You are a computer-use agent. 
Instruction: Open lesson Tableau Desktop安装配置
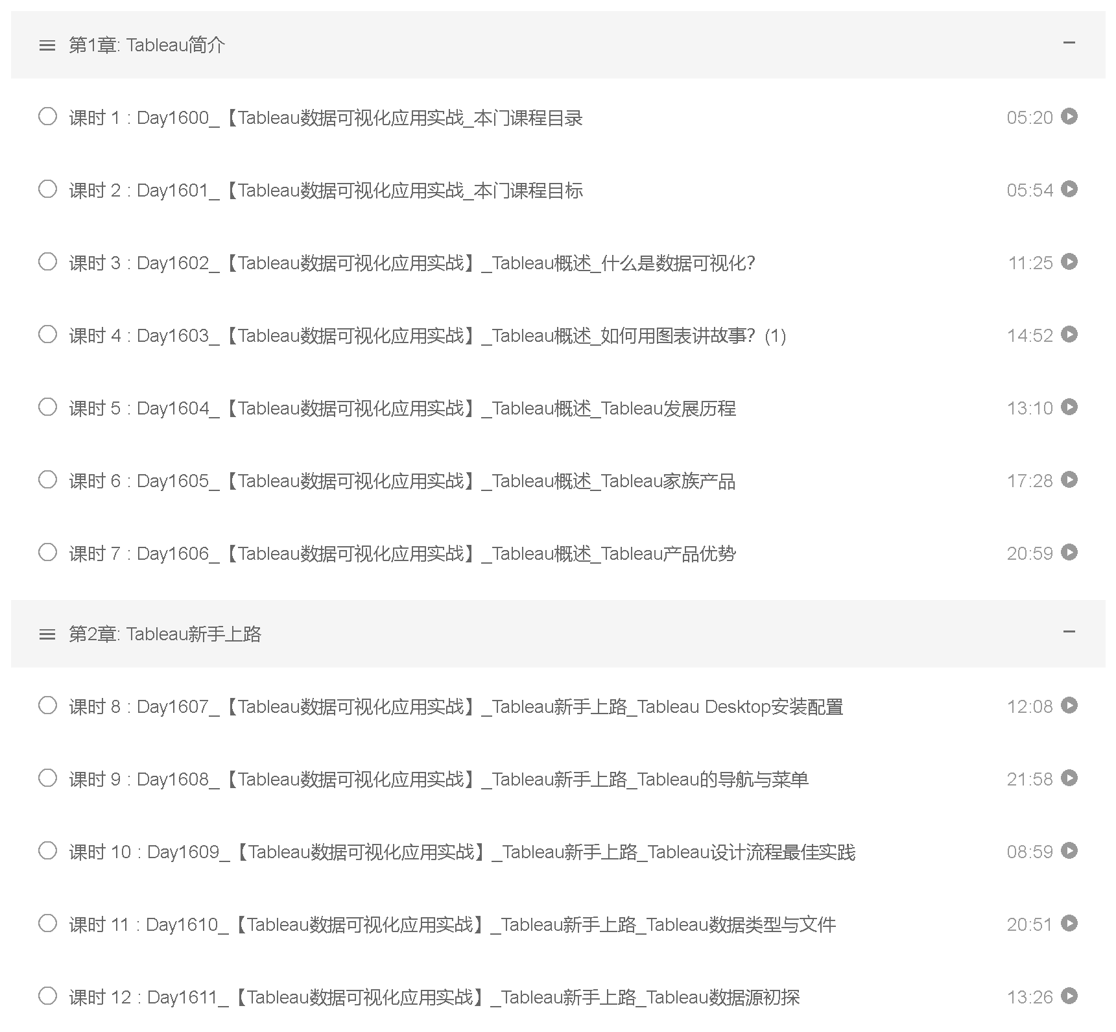point(456,707)
